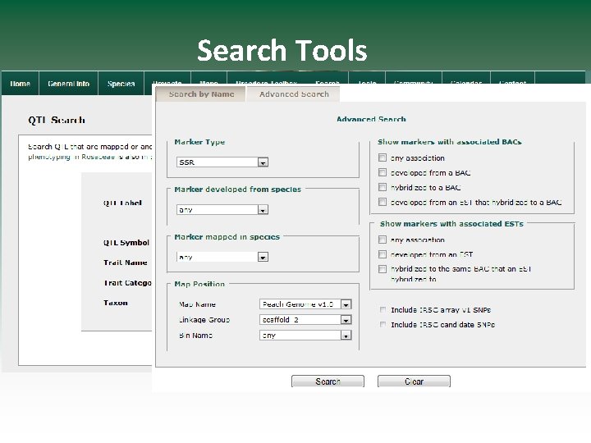Open the Contact menu item
Image resolution: width=591 pixels, height=443 pixels.
512,80
